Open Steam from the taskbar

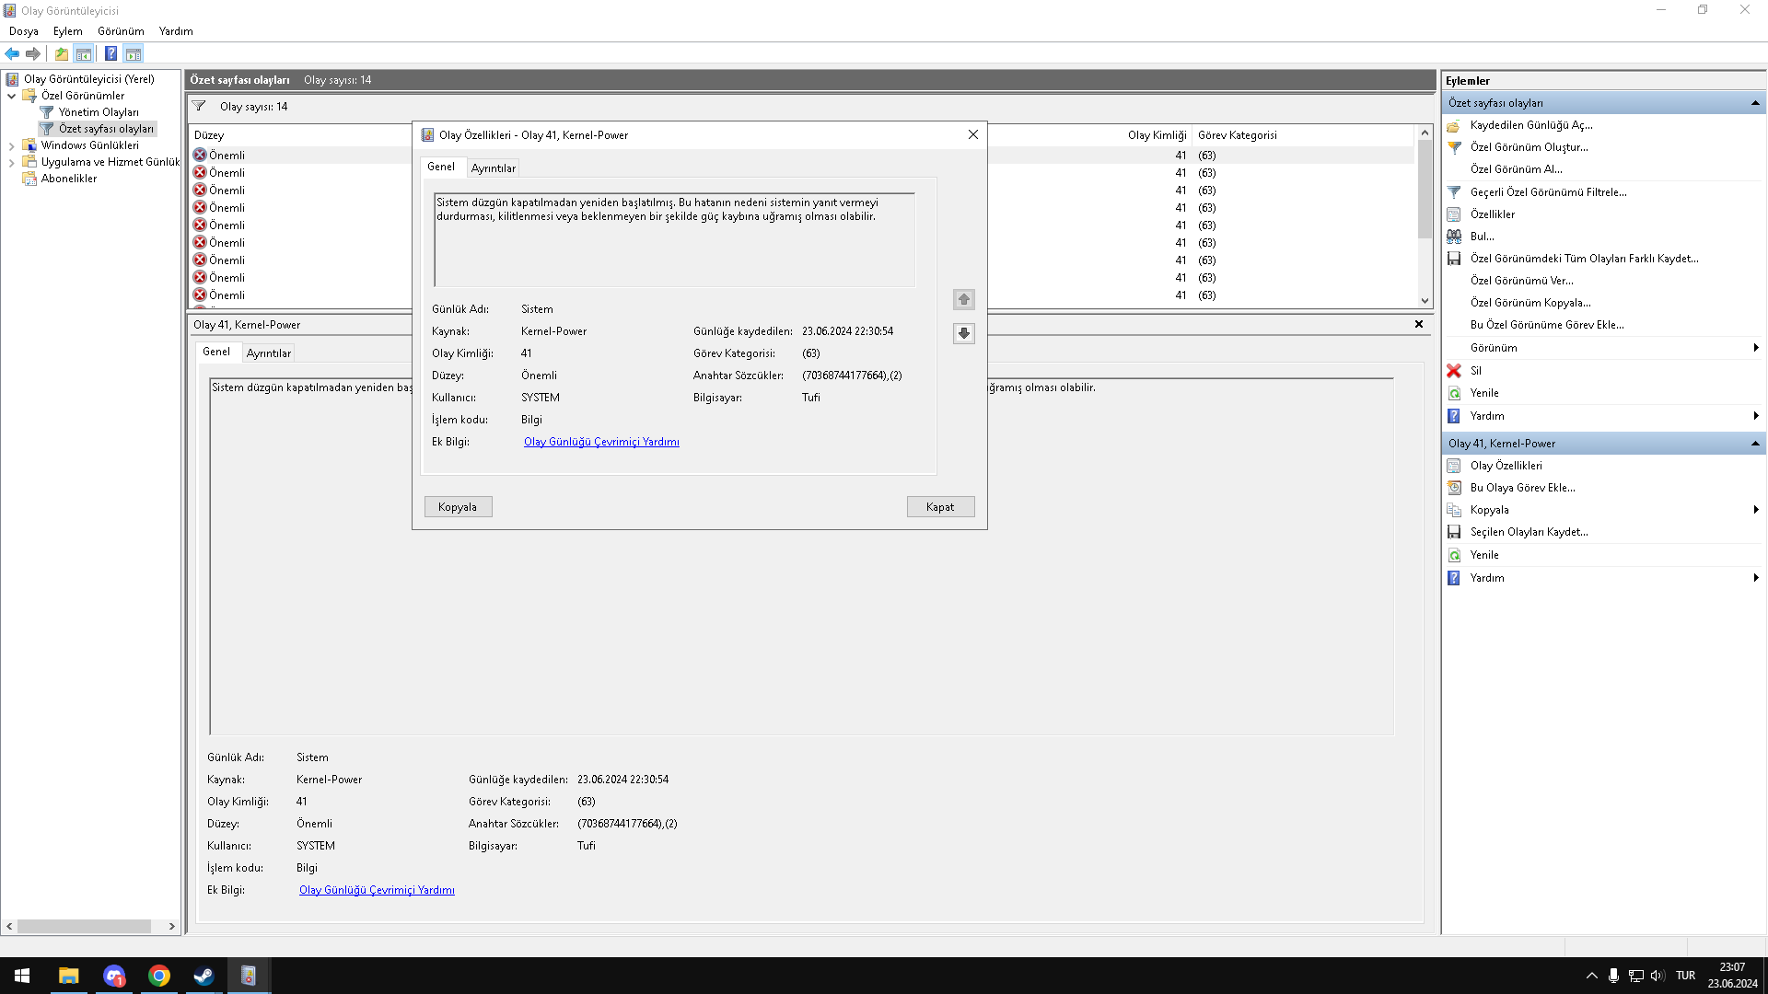(204, 976)
